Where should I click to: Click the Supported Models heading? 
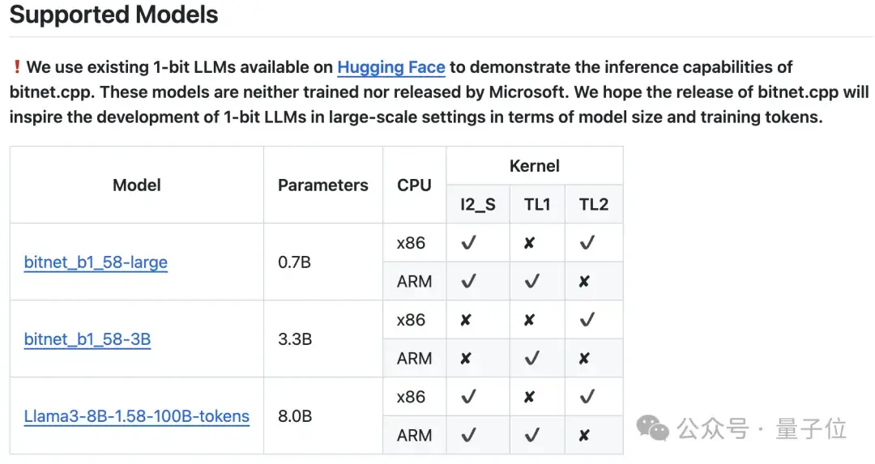pos(114,14)
